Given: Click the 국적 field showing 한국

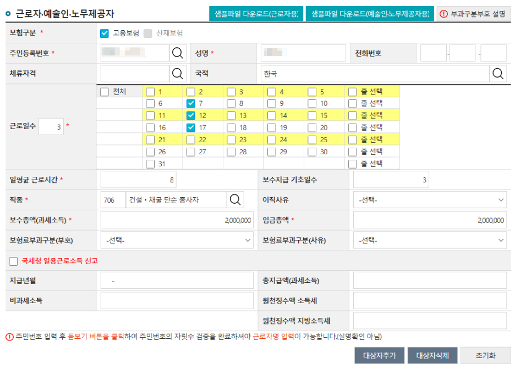Looking at the screenshot, I should [375, 74].
